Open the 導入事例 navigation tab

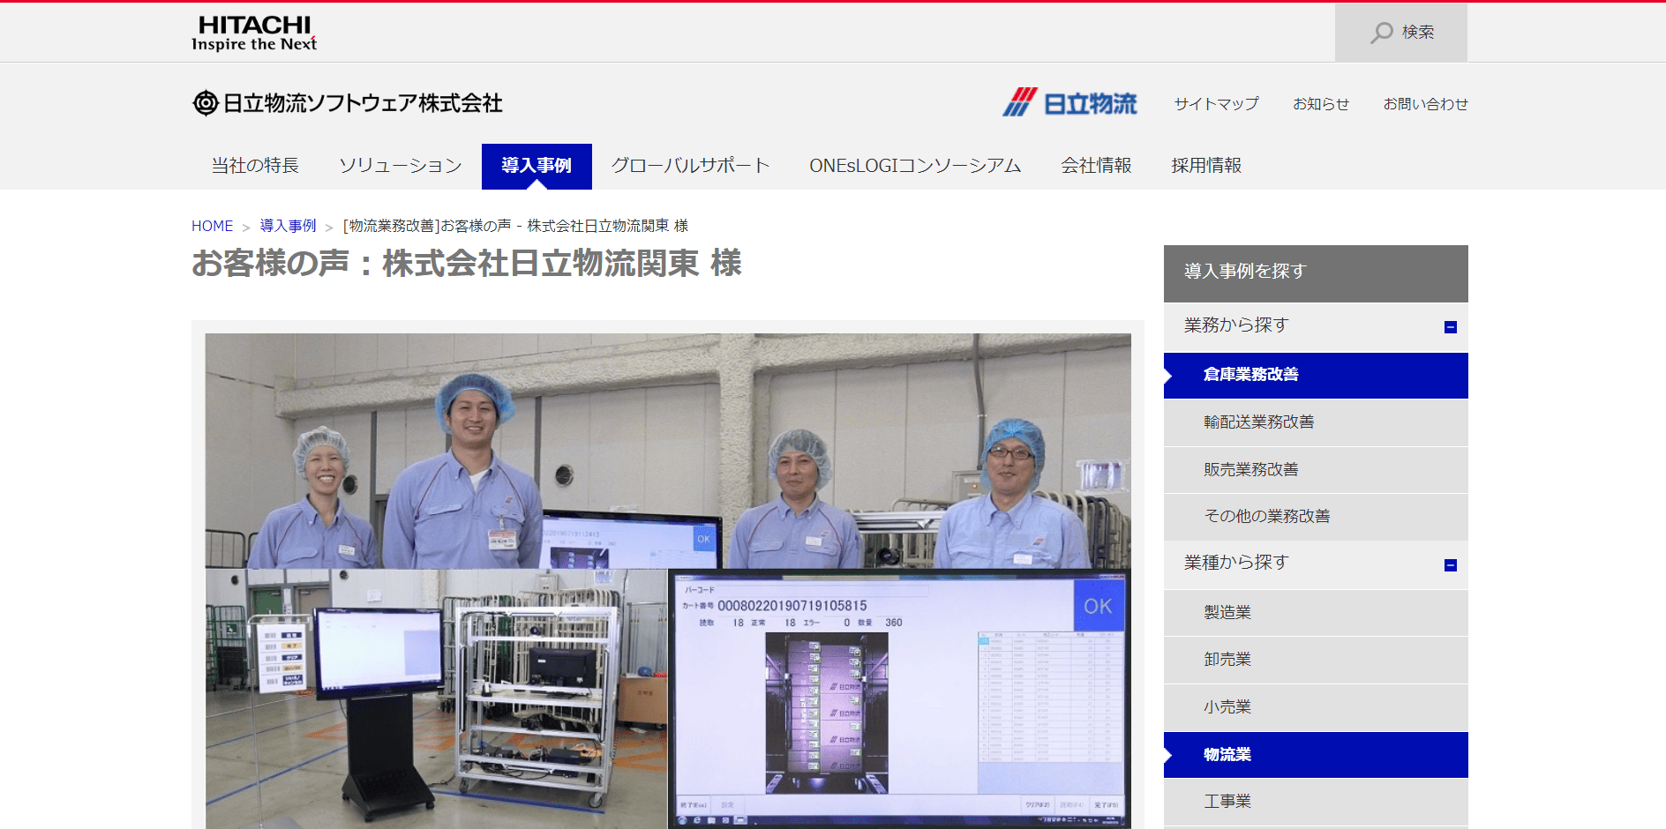pos(537,166)
